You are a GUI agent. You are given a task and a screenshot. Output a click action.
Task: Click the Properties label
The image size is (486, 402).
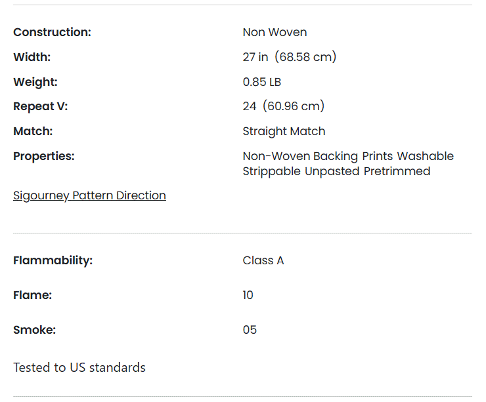pos(44,156)
